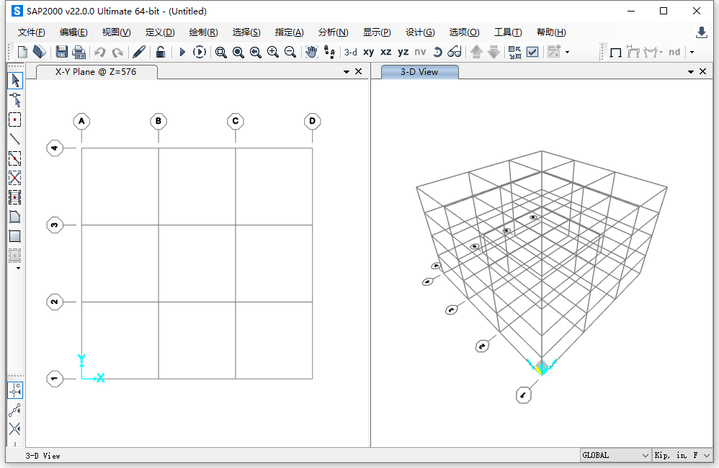Click the rotate 3D view icon
719x468 pixels.
click(437, 52)
